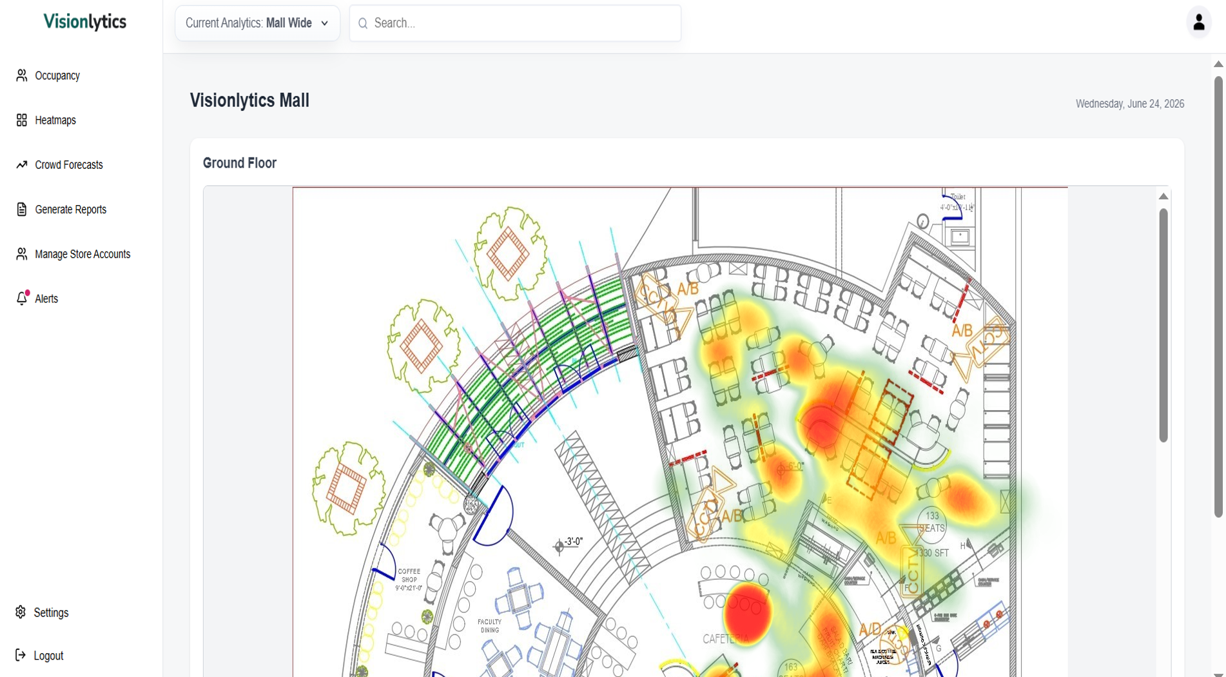Click the COFFEE SHOP label on the floor plan
1226x677 pixels.
(x=409, y=580)
